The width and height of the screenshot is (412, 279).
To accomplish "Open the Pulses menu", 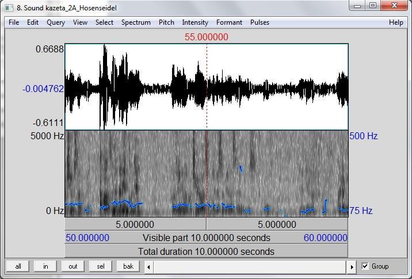I will pos(260,22).
